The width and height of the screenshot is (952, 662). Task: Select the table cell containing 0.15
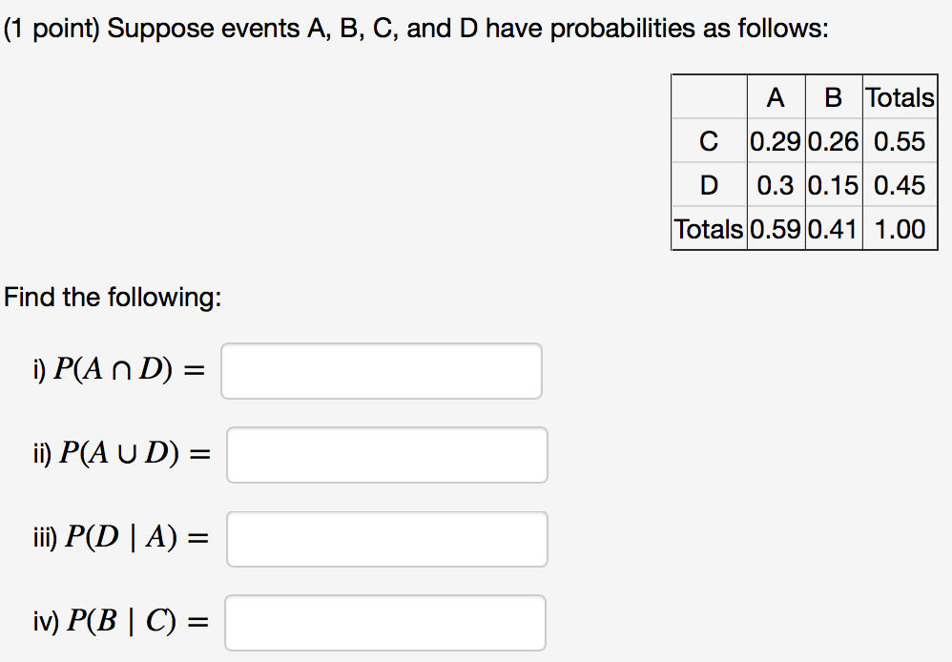[832, 185]
